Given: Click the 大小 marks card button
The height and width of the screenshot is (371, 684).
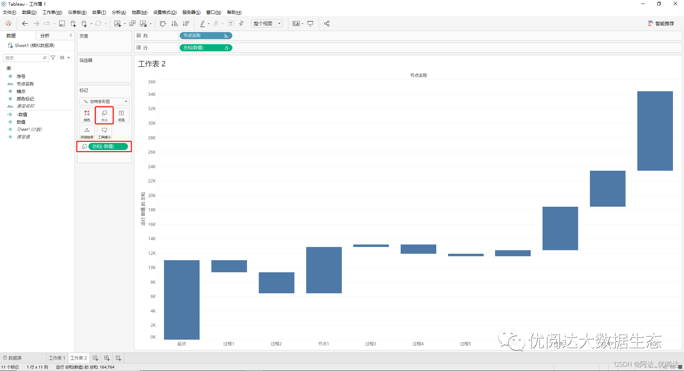Looking at the screenshot, I should click(x=104, y=115).
